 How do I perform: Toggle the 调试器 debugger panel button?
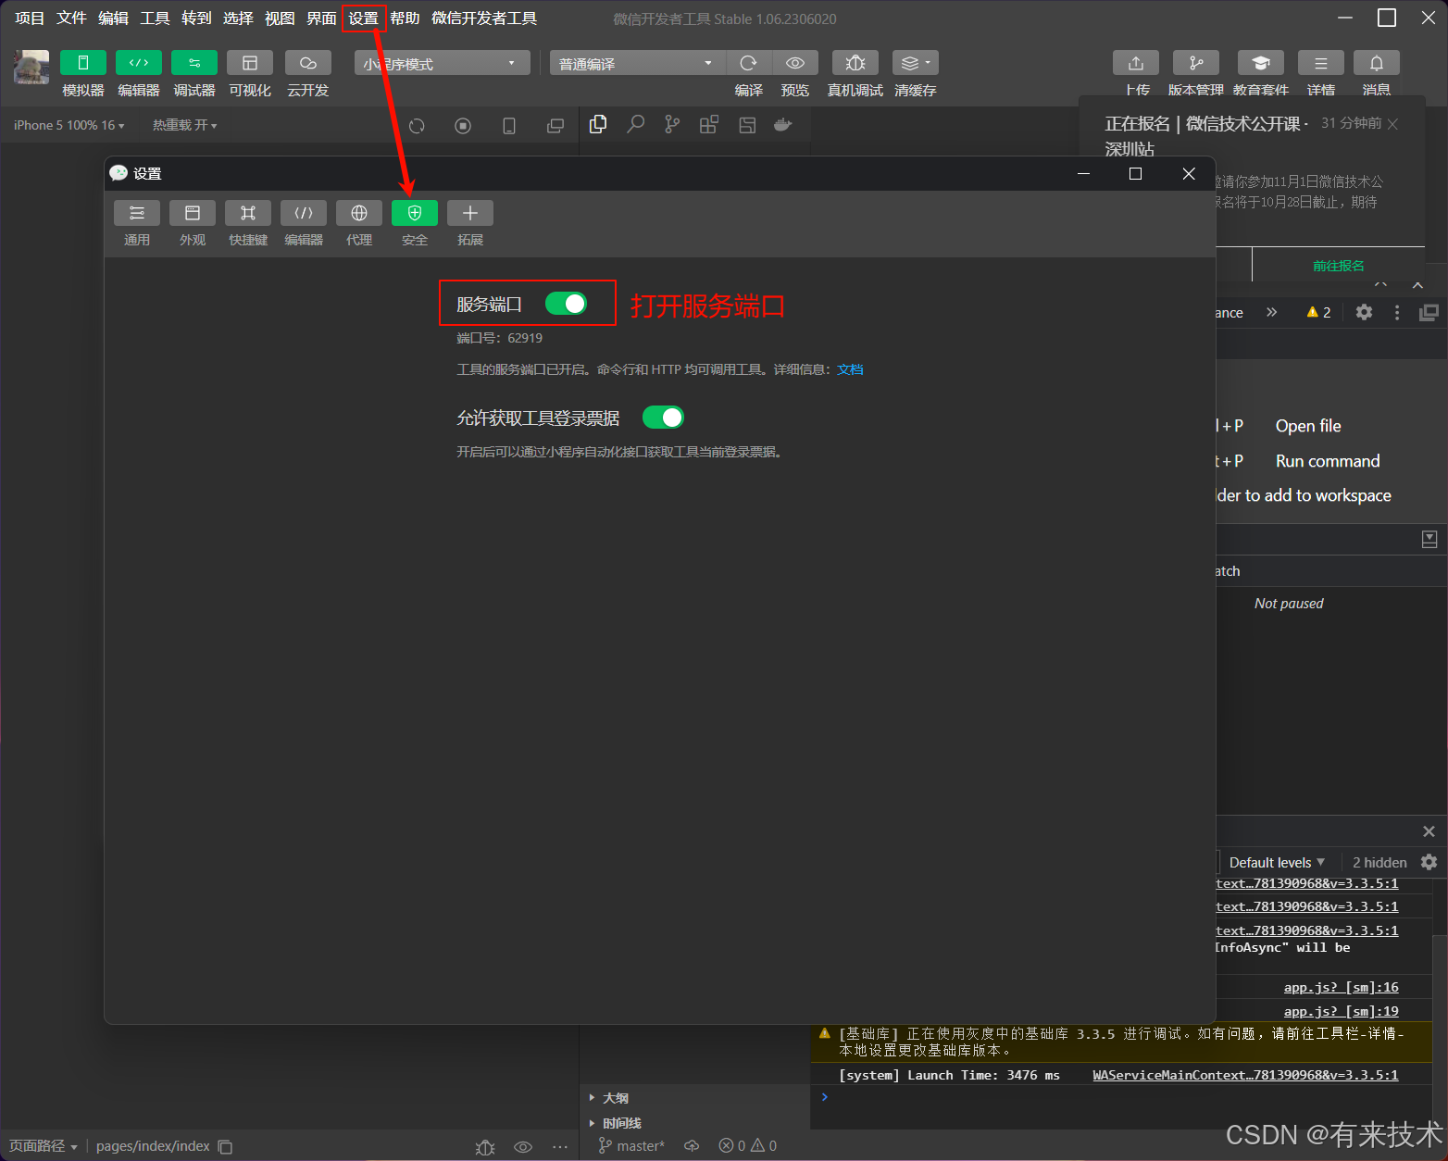pyautogui.click(x=194, y=63)
